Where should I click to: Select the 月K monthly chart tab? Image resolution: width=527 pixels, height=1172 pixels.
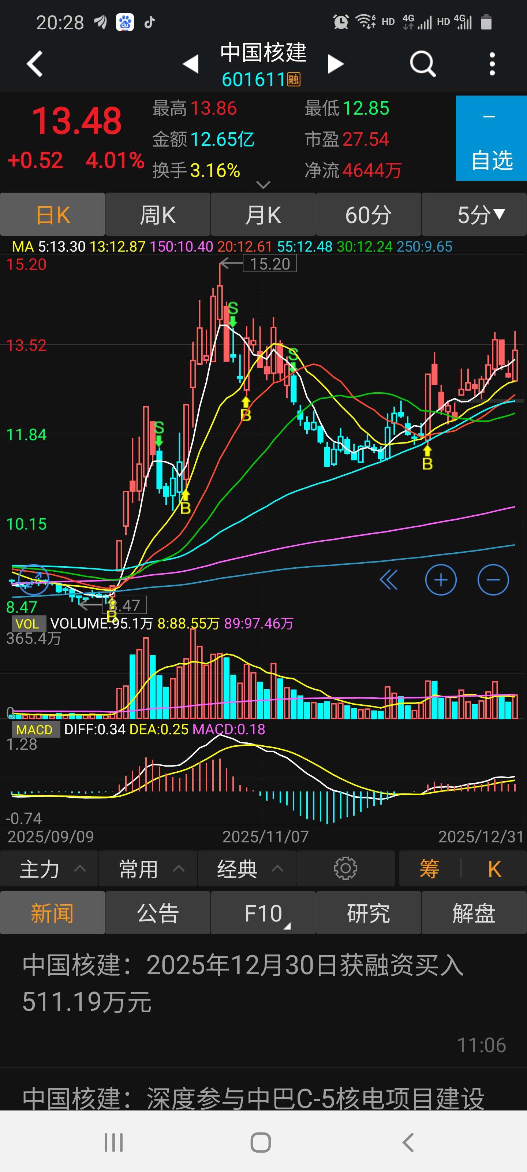(x=263, y=214)
